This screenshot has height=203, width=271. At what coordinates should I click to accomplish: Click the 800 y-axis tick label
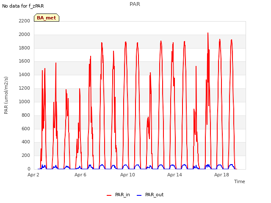point(26,115)
